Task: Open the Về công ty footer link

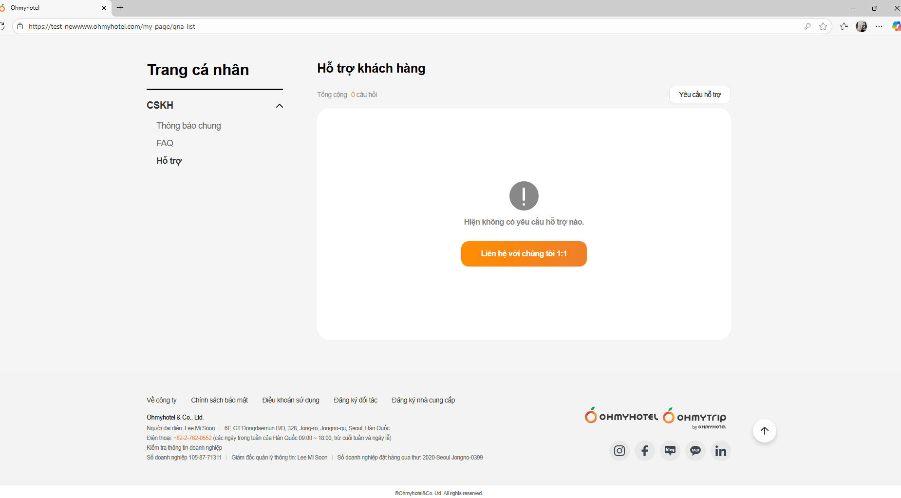Action: click(162, 400)
